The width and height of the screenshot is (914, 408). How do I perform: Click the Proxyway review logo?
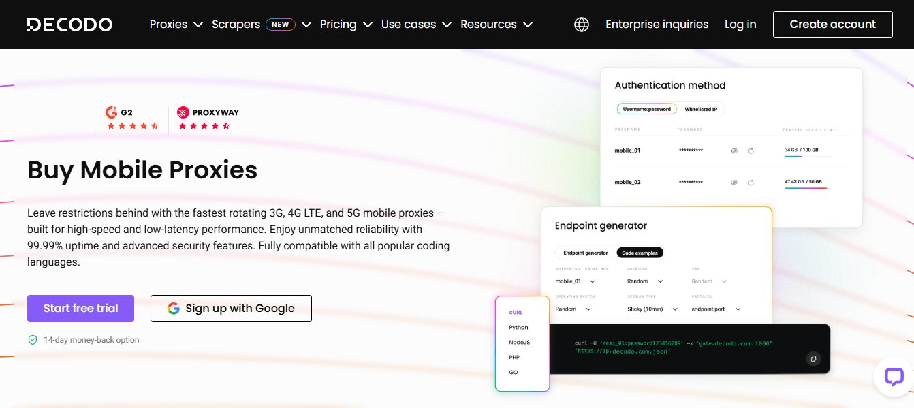click(208, 112)
